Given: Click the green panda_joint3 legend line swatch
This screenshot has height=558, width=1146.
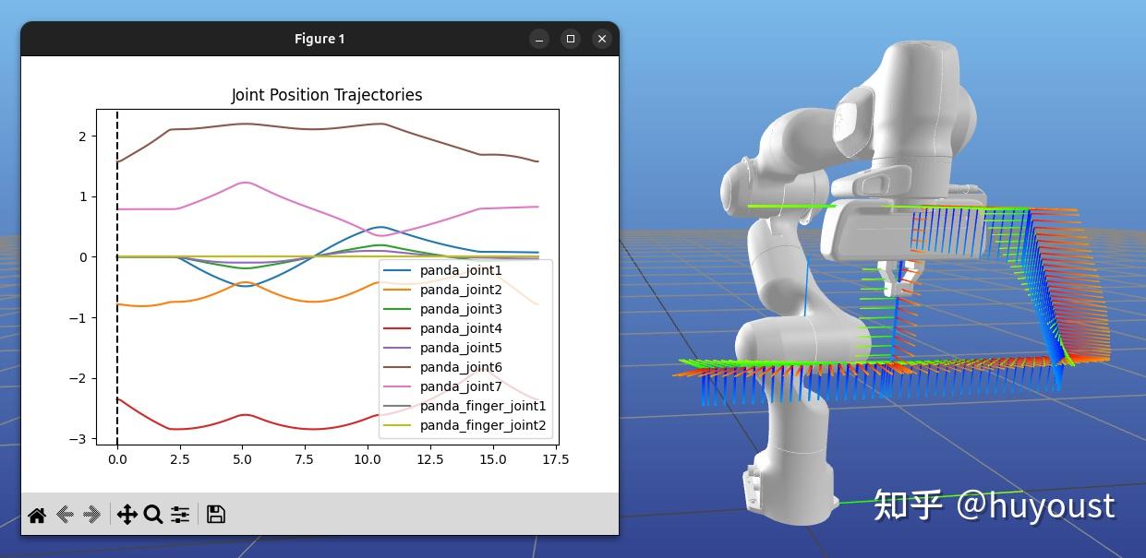Looking at the screenshot, I should (398, 310).
